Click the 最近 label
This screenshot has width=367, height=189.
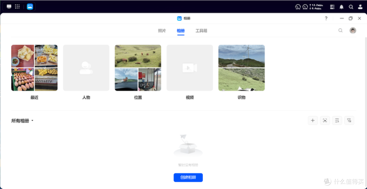click(x=34, y=98)
